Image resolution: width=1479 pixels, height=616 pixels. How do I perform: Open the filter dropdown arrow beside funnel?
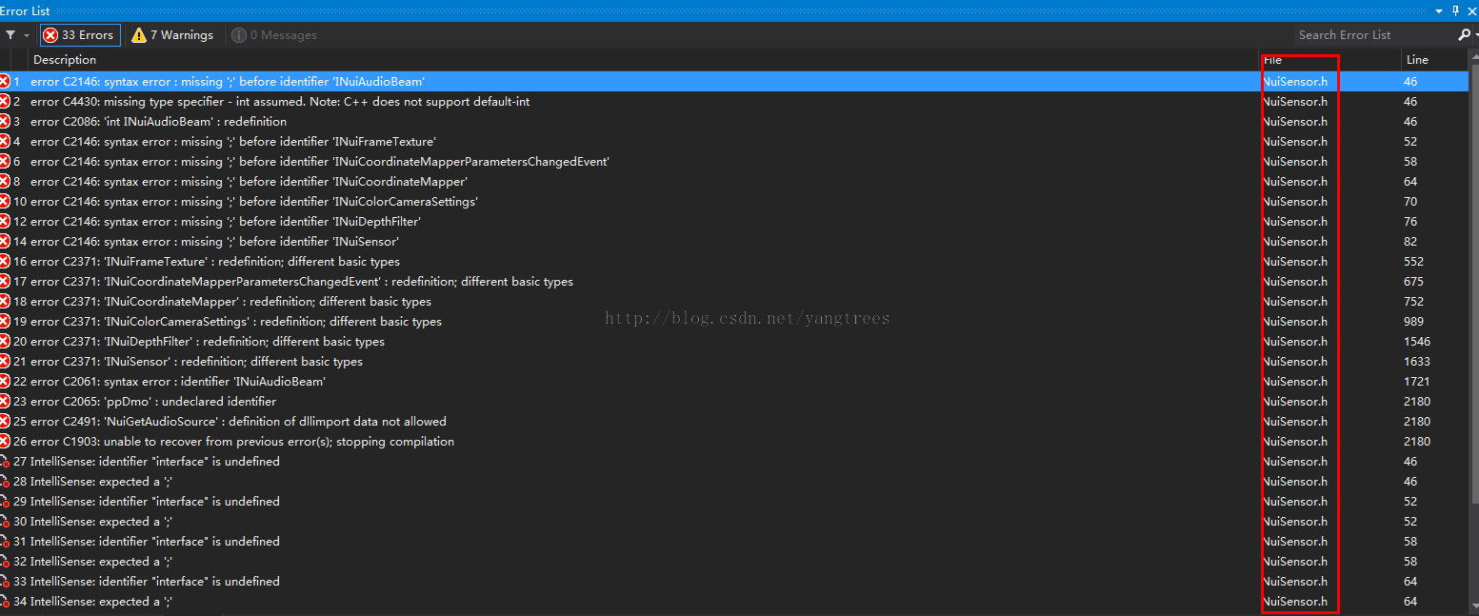[27, 35]
